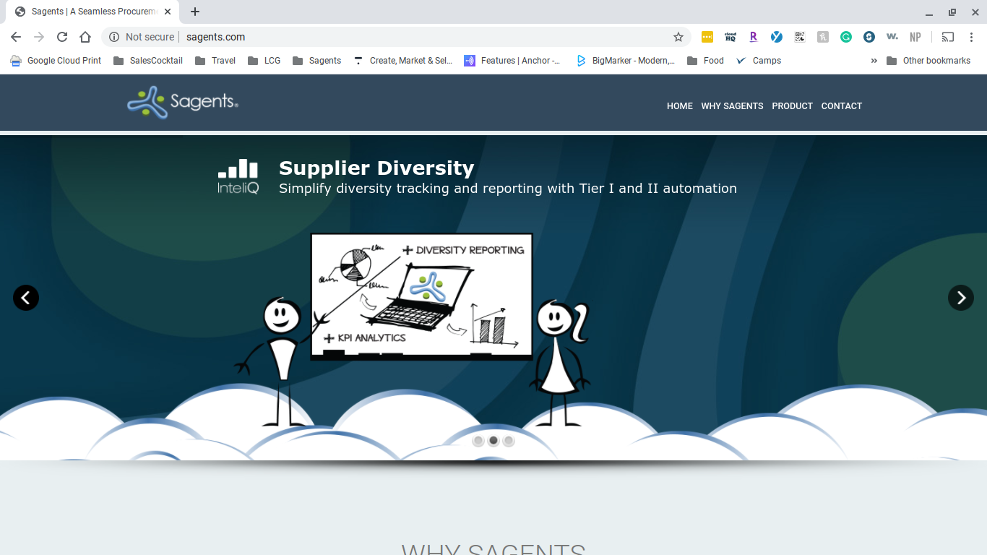Image resolution: width=987 pixels, height=555 pixels.
Task: Minimize the browser window
Action: coord(929,12)
